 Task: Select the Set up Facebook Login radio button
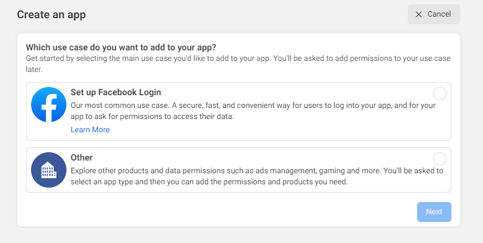pyautogui.click(x=439, y=94)
